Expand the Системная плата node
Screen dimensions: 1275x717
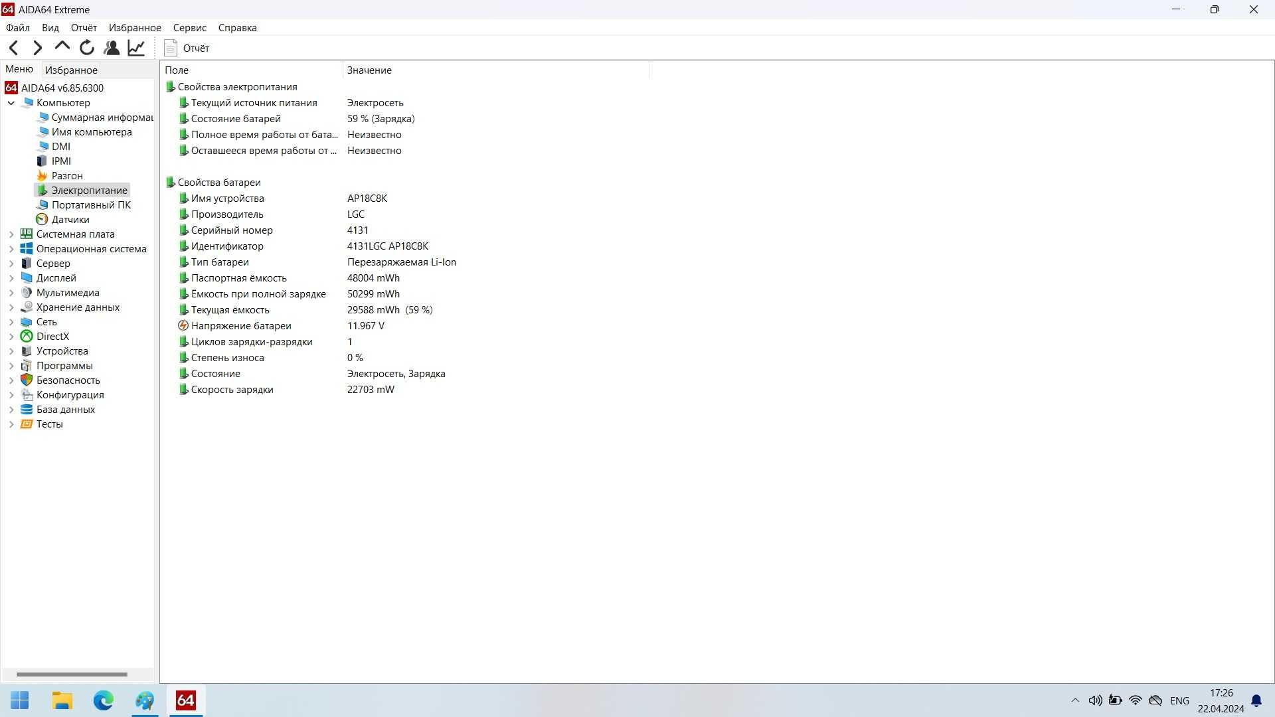(11, 234)
